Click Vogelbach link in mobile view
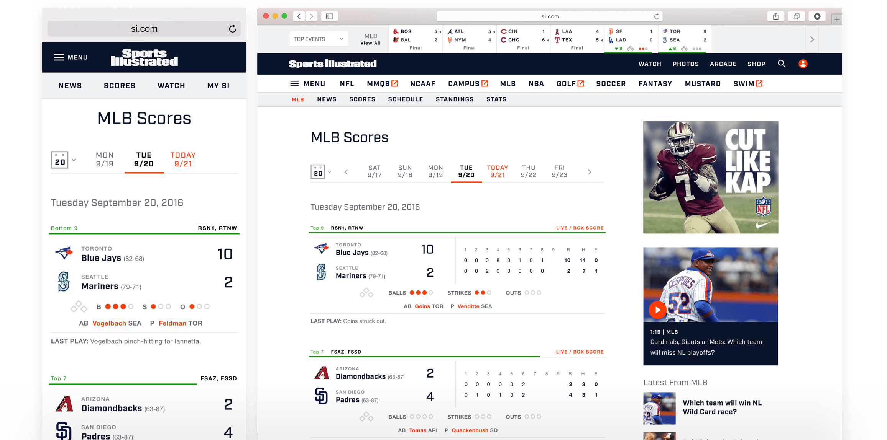The image size is (887, 440). [x=109, y=323]
